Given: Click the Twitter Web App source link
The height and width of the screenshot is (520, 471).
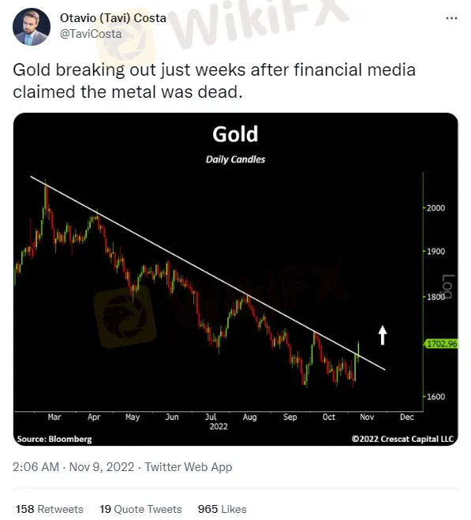Looking at the screenshot, I should 189,467.
